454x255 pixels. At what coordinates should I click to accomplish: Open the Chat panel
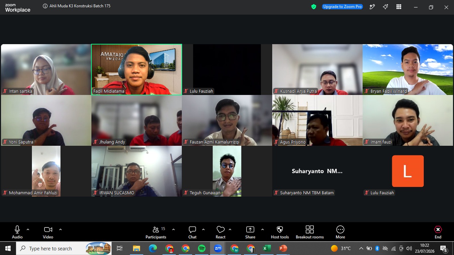point(192,232)
